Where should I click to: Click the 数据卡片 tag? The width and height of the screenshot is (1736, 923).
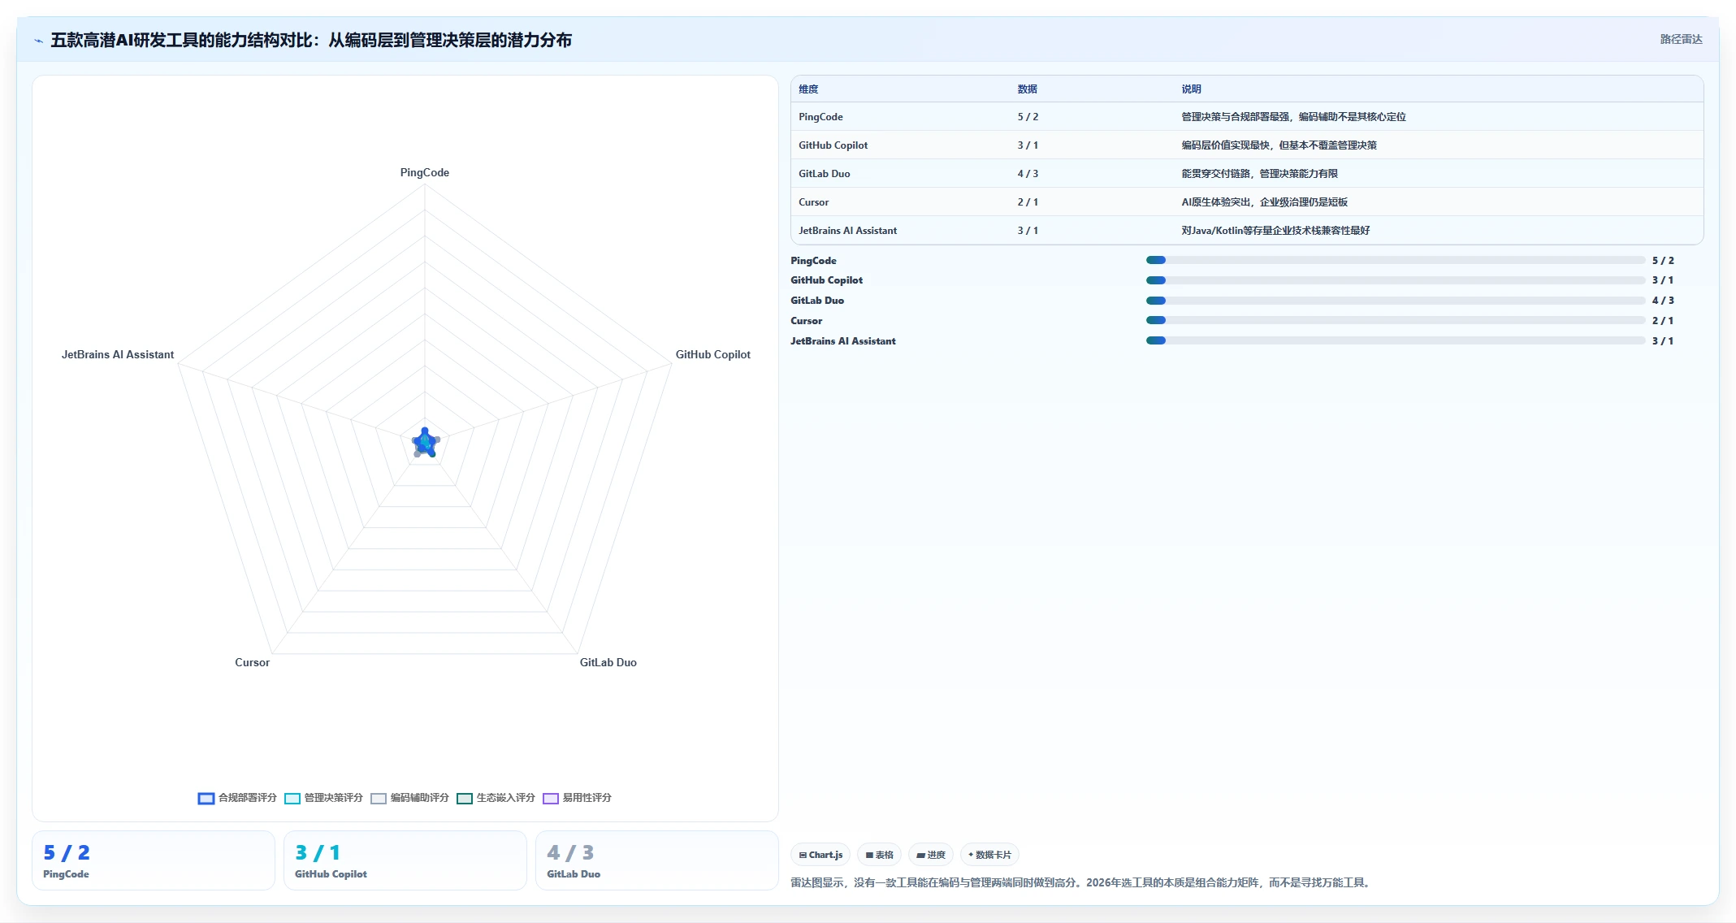coord(989,855)
